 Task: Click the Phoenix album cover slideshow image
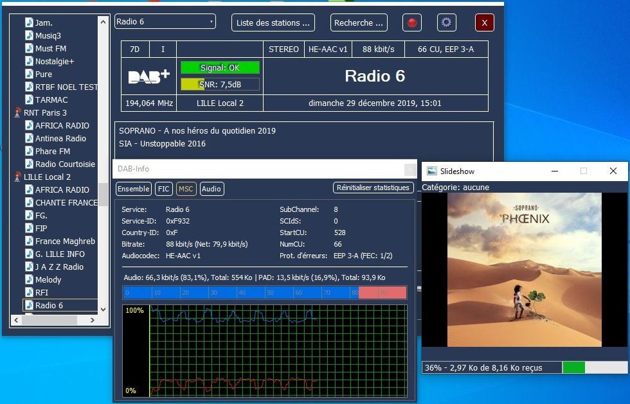click(524, 270)
